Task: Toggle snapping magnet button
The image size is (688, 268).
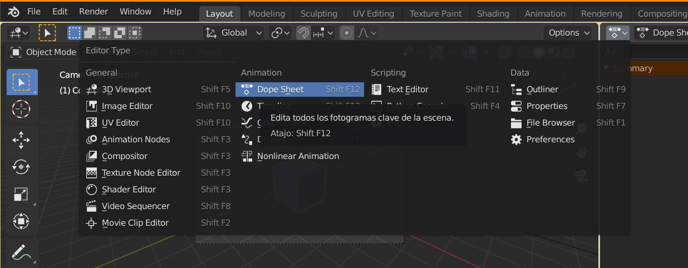Action: click(303, 33)
